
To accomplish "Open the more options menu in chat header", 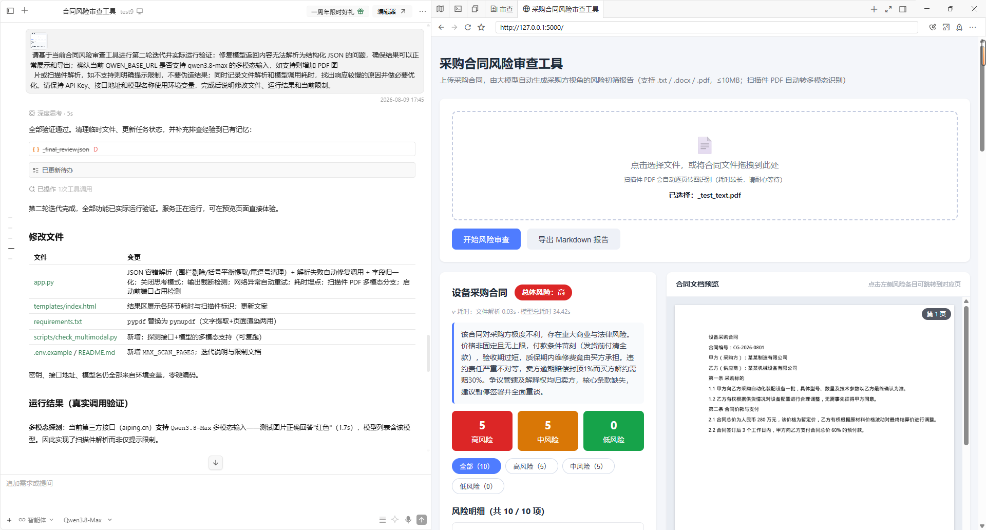I will (422, 11).
